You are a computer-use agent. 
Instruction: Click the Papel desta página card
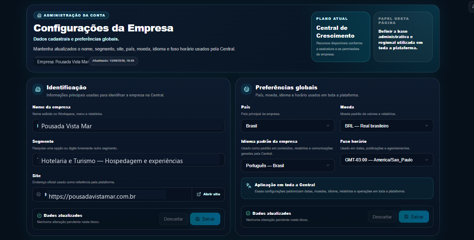[403, 36]
